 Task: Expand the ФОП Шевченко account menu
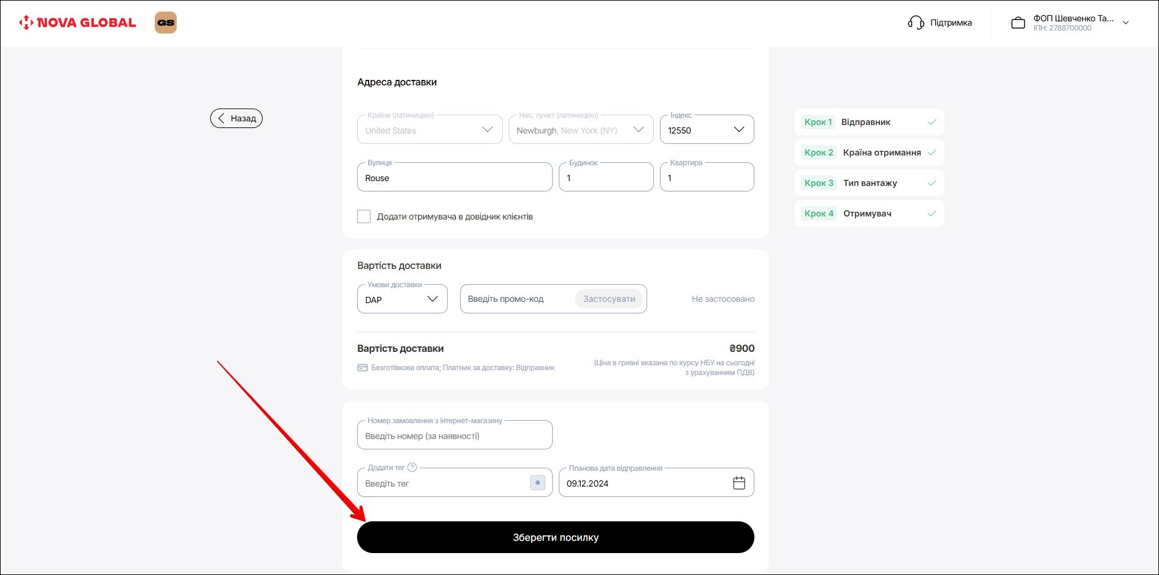pyautogui.click(x=1125, y=23)
